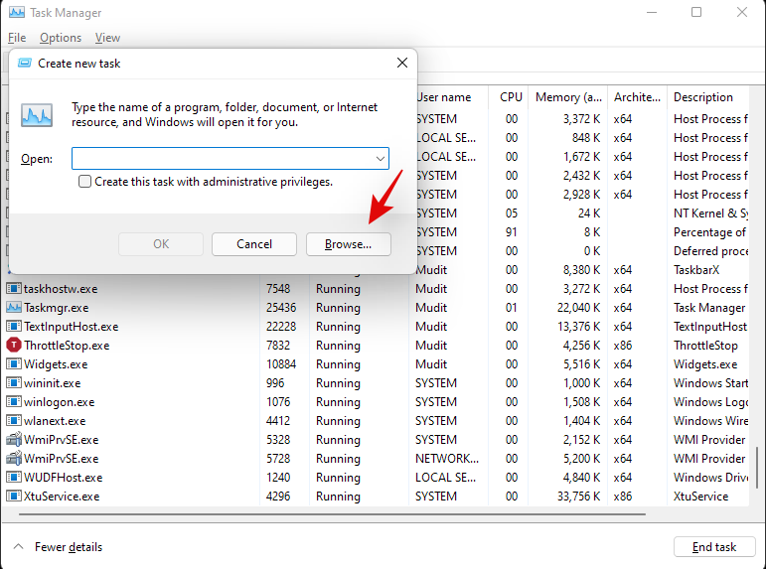Click Running status for Widgets.exe
Viewport: 766px width, 569px height.
pyautogui.click(x=338, y=364)
